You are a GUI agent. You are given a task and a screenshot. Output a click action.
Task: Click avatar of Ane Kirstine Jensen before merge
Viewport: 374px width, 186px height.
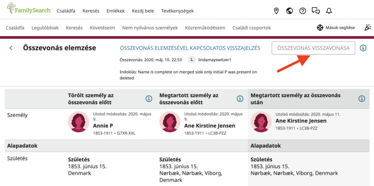tap(170, 122)
